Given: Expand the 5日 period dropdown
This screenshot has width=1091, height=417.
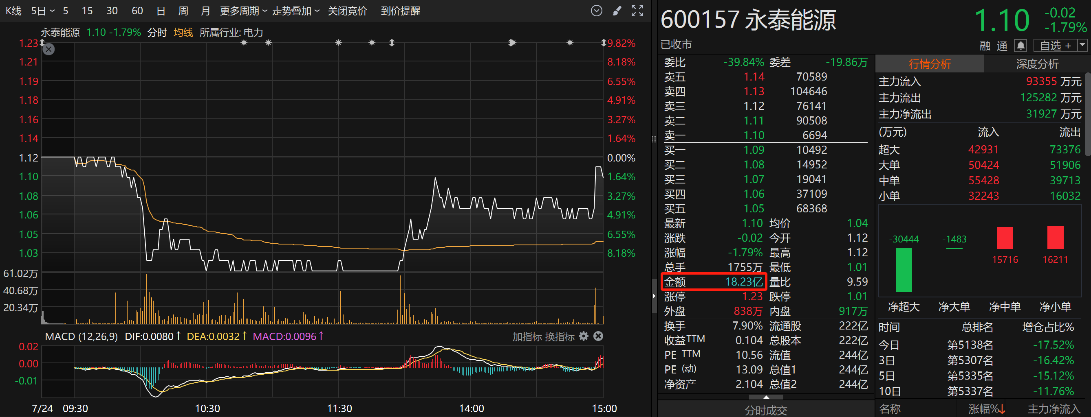Looking at the screenshot, I should point(43,11).
